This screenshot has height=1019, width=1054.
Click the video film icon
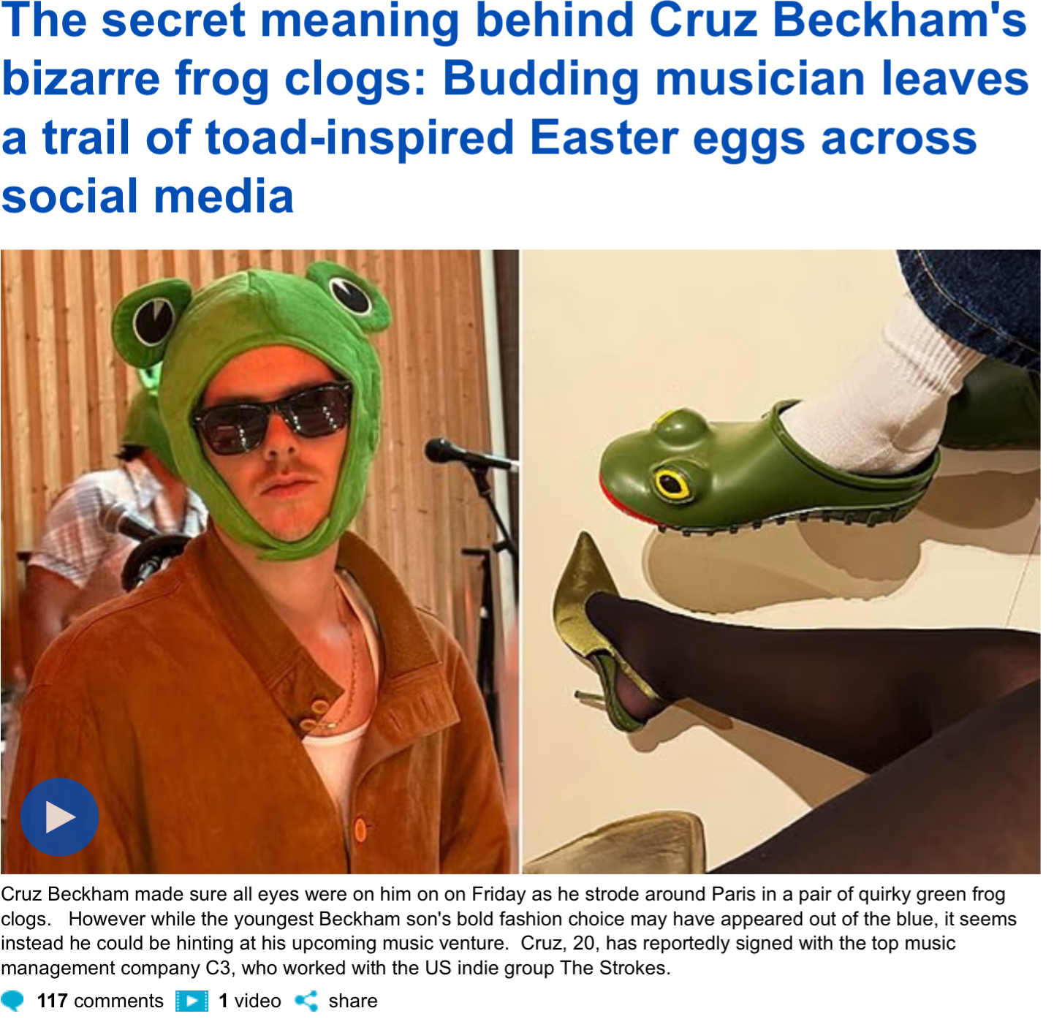[192, 1001]
